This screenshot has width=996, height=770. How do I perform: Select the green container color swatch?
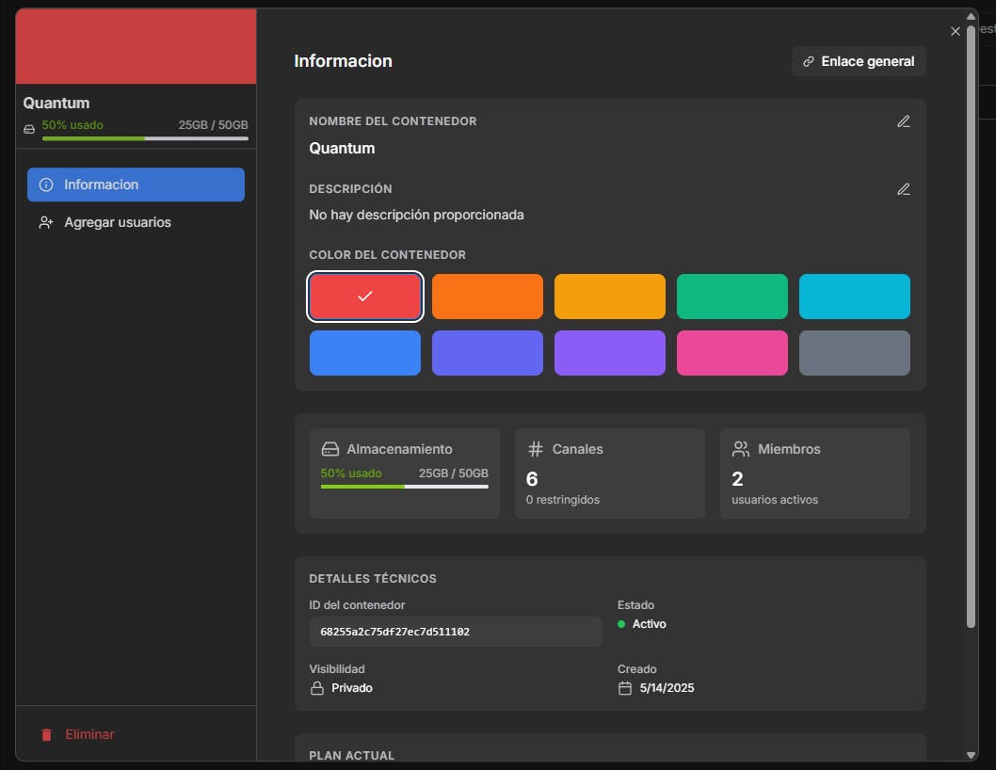pyautogui.click(x=732, y=297)
